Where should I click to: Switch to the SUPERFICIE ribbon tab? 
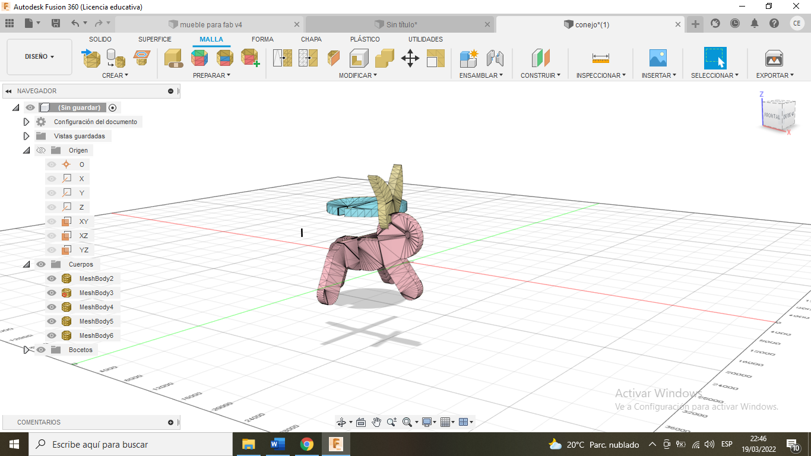[x=155, y=39]
